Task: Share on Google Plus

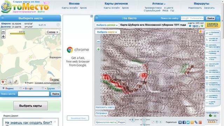Action: pyautogui.click(x=200, y=122)
